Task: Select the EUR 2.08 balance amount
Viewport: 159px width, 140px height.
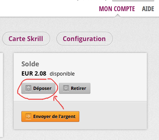Action: [x=34, y=74]
